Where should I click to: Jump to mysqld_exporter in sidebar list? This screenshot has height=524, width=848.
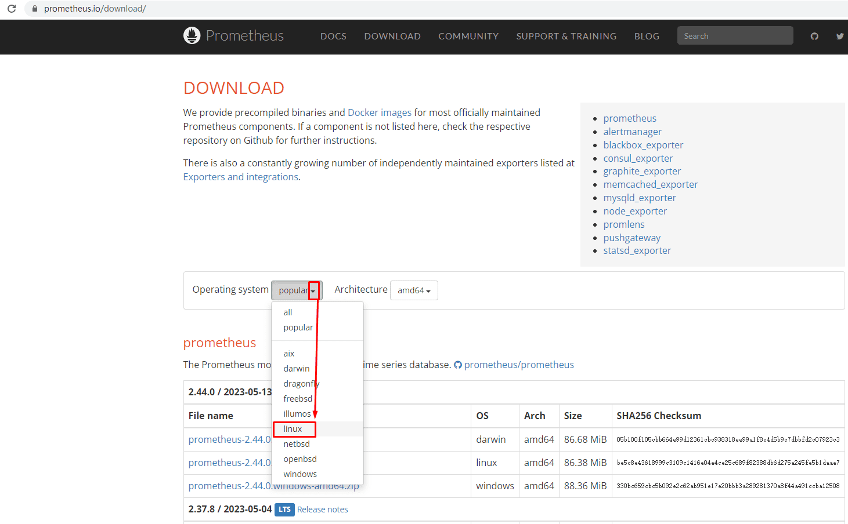[x=640, y=198]
